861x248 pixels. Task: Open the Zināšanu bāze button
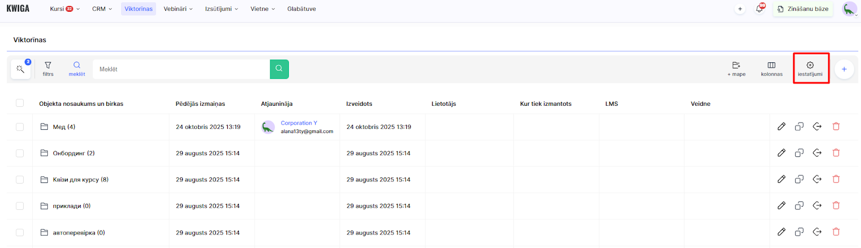click(x=802, y=9)
